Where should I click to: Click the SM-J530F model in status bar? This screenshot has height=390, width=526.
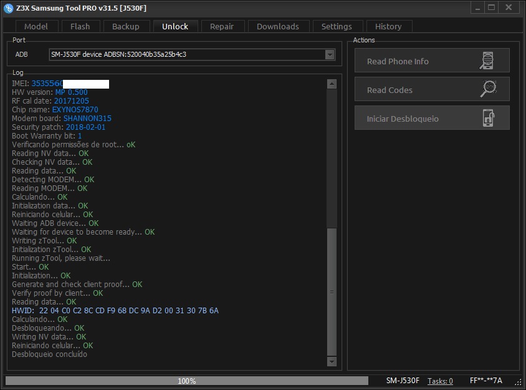(x=403, y=381)
